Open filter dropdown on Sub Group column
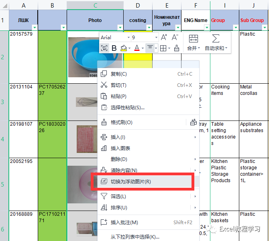The height and width of the screenshot is (241, 269). pos(265,27)
